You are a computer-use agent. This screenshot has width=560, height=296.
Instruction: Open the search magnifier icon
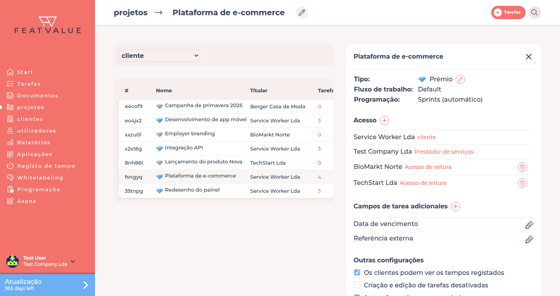[535, 13]
